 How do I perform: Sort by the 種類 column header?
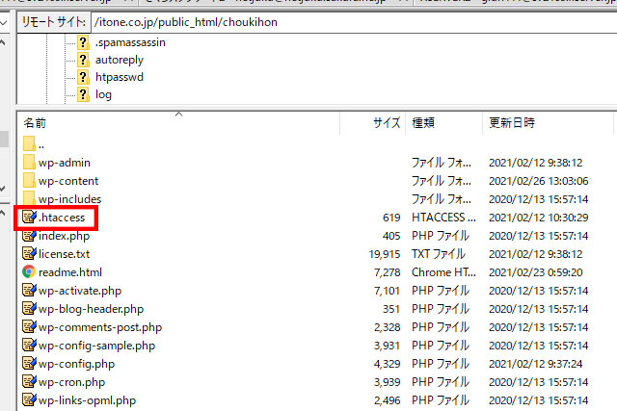click(443, 123)
